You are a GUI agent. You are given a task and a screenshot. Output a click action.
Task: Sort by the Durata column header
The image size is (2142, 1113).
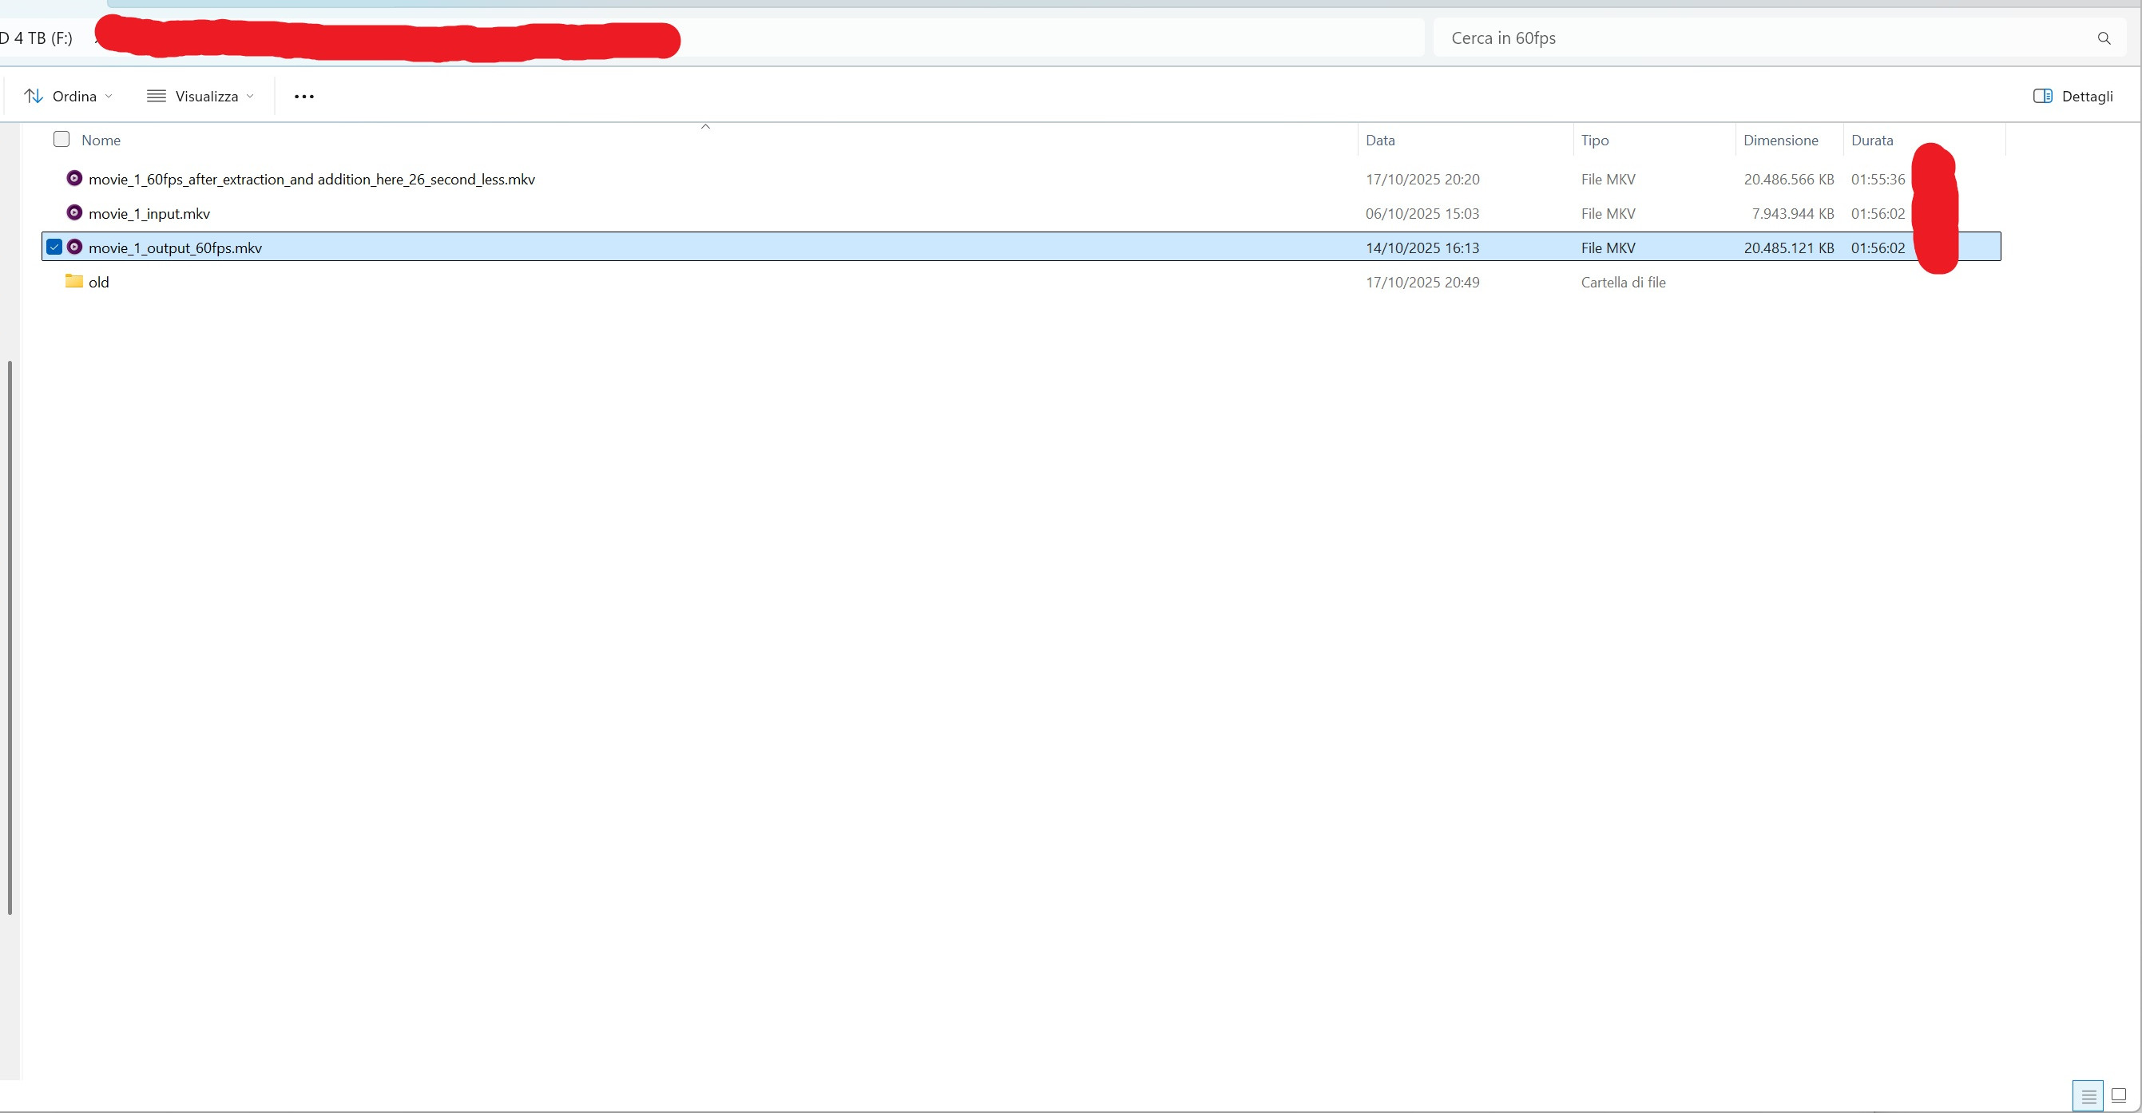1872,141
